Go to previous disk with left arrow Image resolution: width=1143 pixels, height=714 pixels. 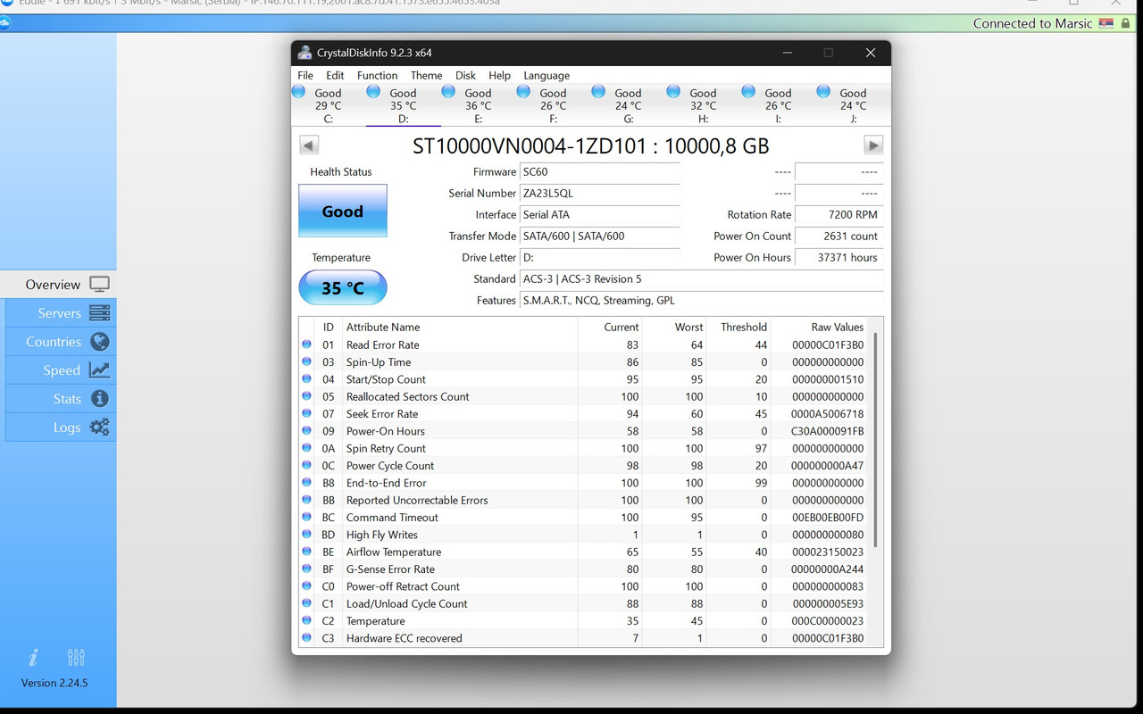[x=309, y=145]
